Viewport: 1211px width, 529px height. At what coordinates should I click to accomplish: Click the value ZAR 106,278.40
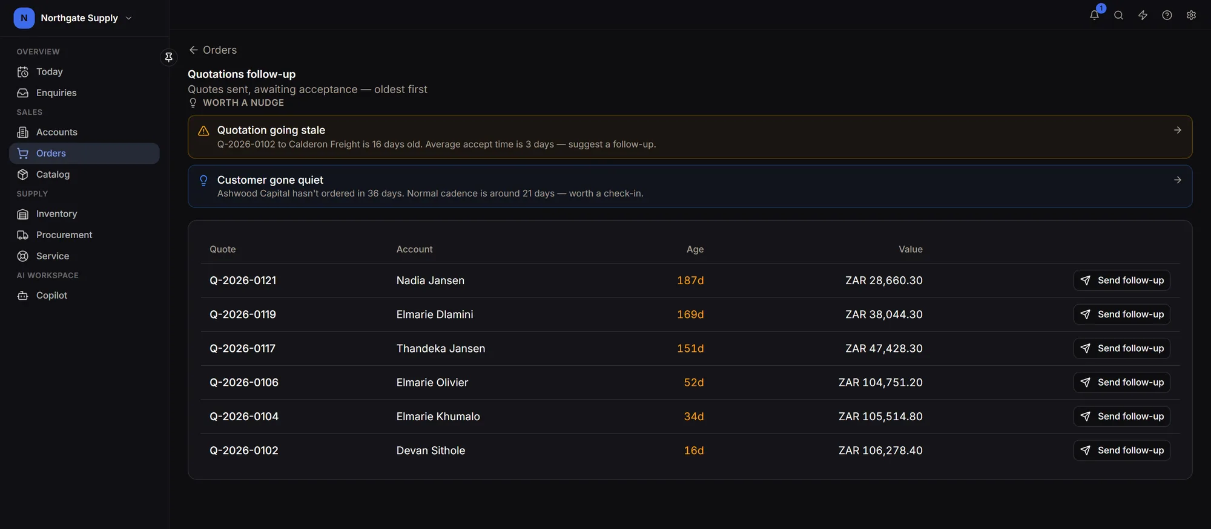coord(880,450)
